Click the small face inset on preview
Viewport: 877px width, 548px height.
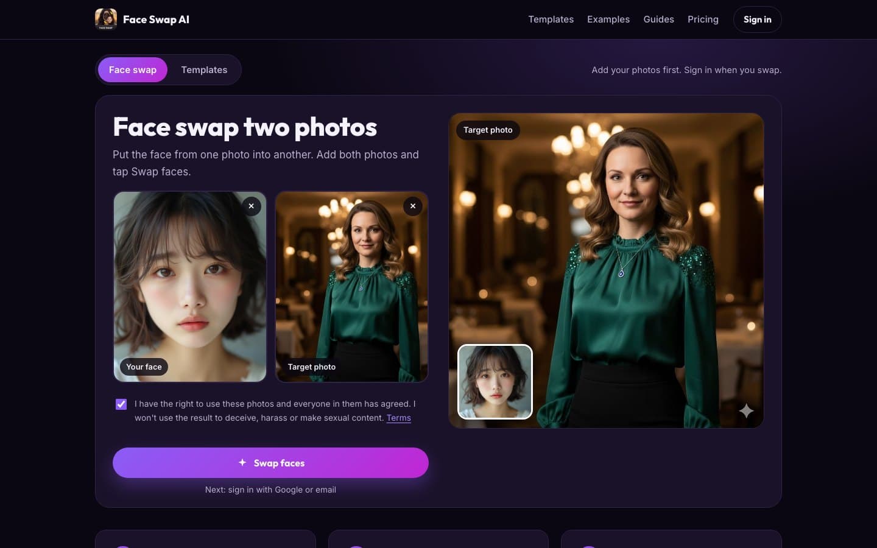point(495,382)
